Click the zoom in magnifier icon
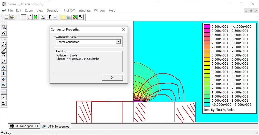The width and height of the screenshot is (259, 135). [4, 44]
